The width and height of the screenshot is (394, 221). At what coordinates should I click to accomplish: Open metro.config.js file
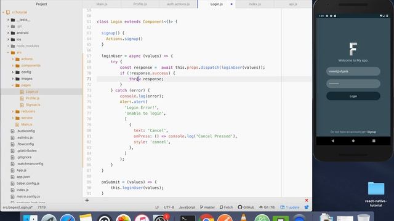point(28,196)
